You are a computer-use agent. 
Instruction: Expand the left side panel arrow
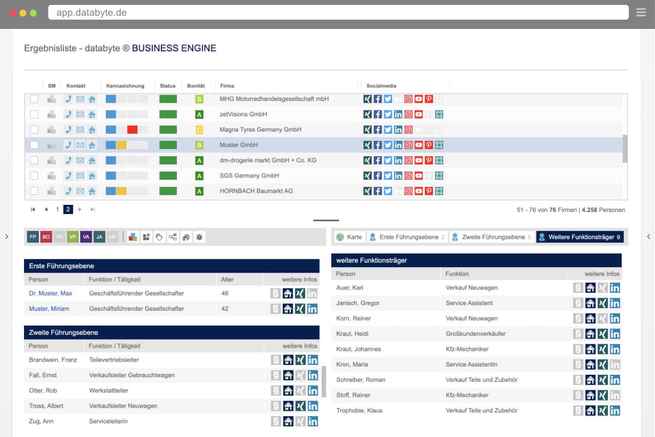[x=7, y=237]
